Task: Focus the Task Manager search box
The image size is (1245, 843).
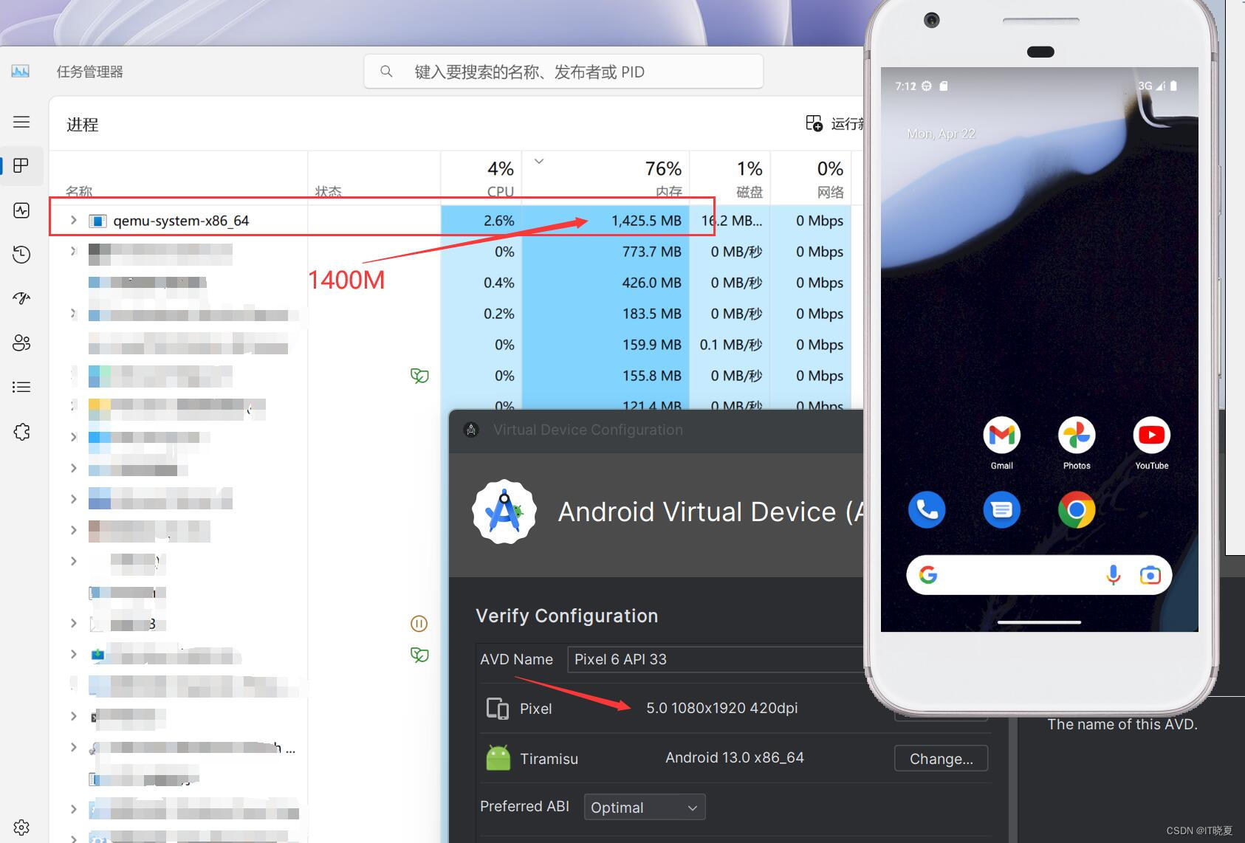Action: (x=563, y=72)
